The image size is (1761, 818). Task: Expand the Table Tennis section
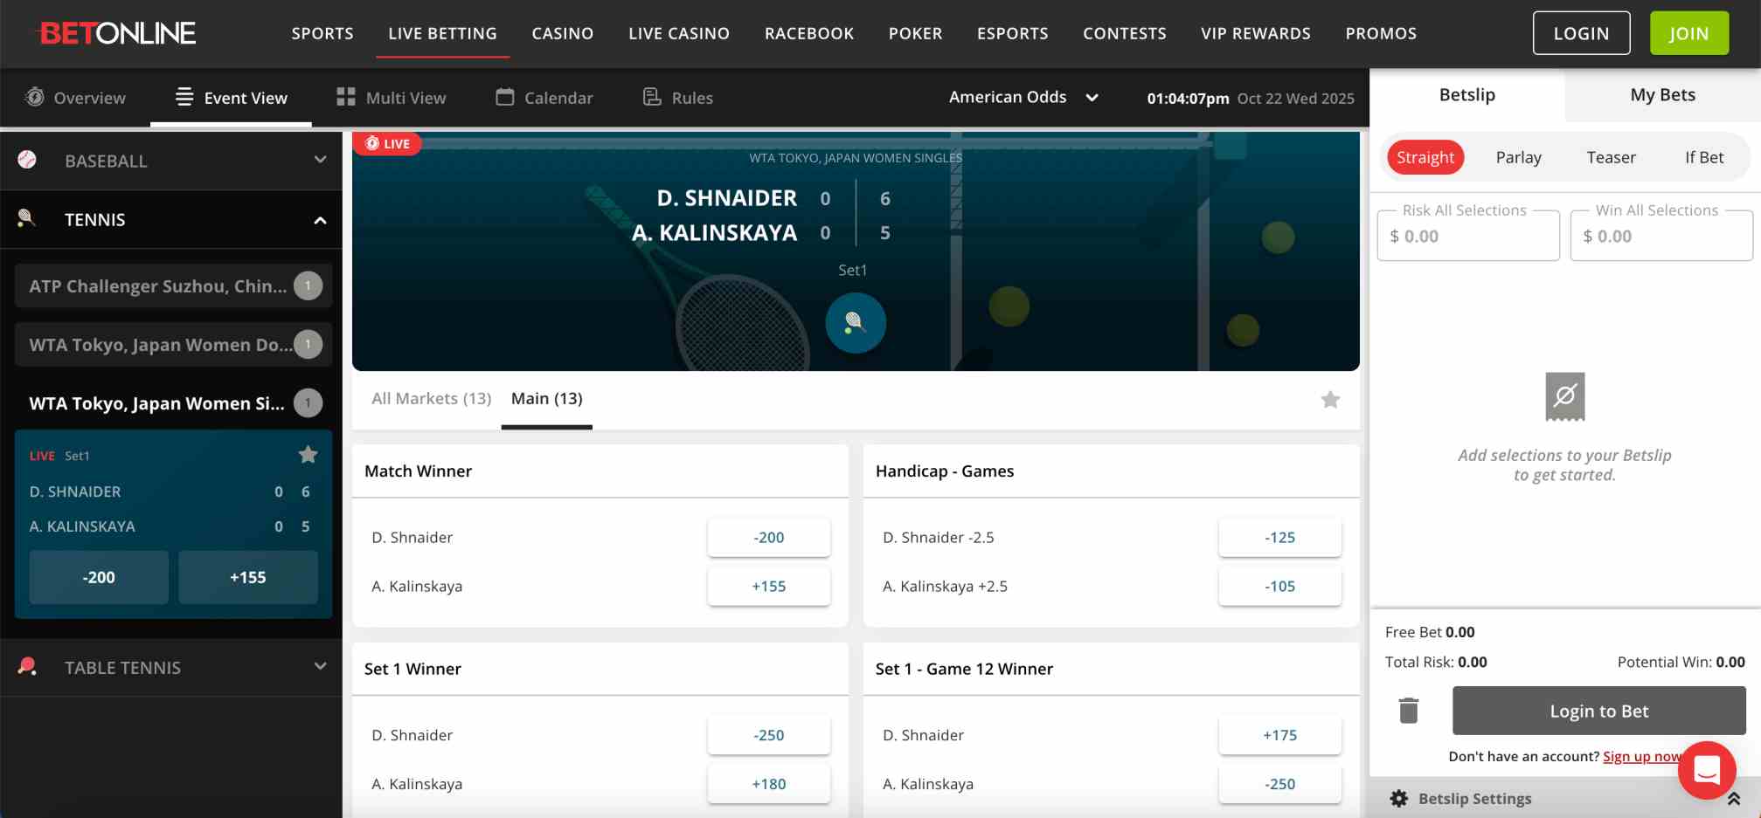pos(320,667)
